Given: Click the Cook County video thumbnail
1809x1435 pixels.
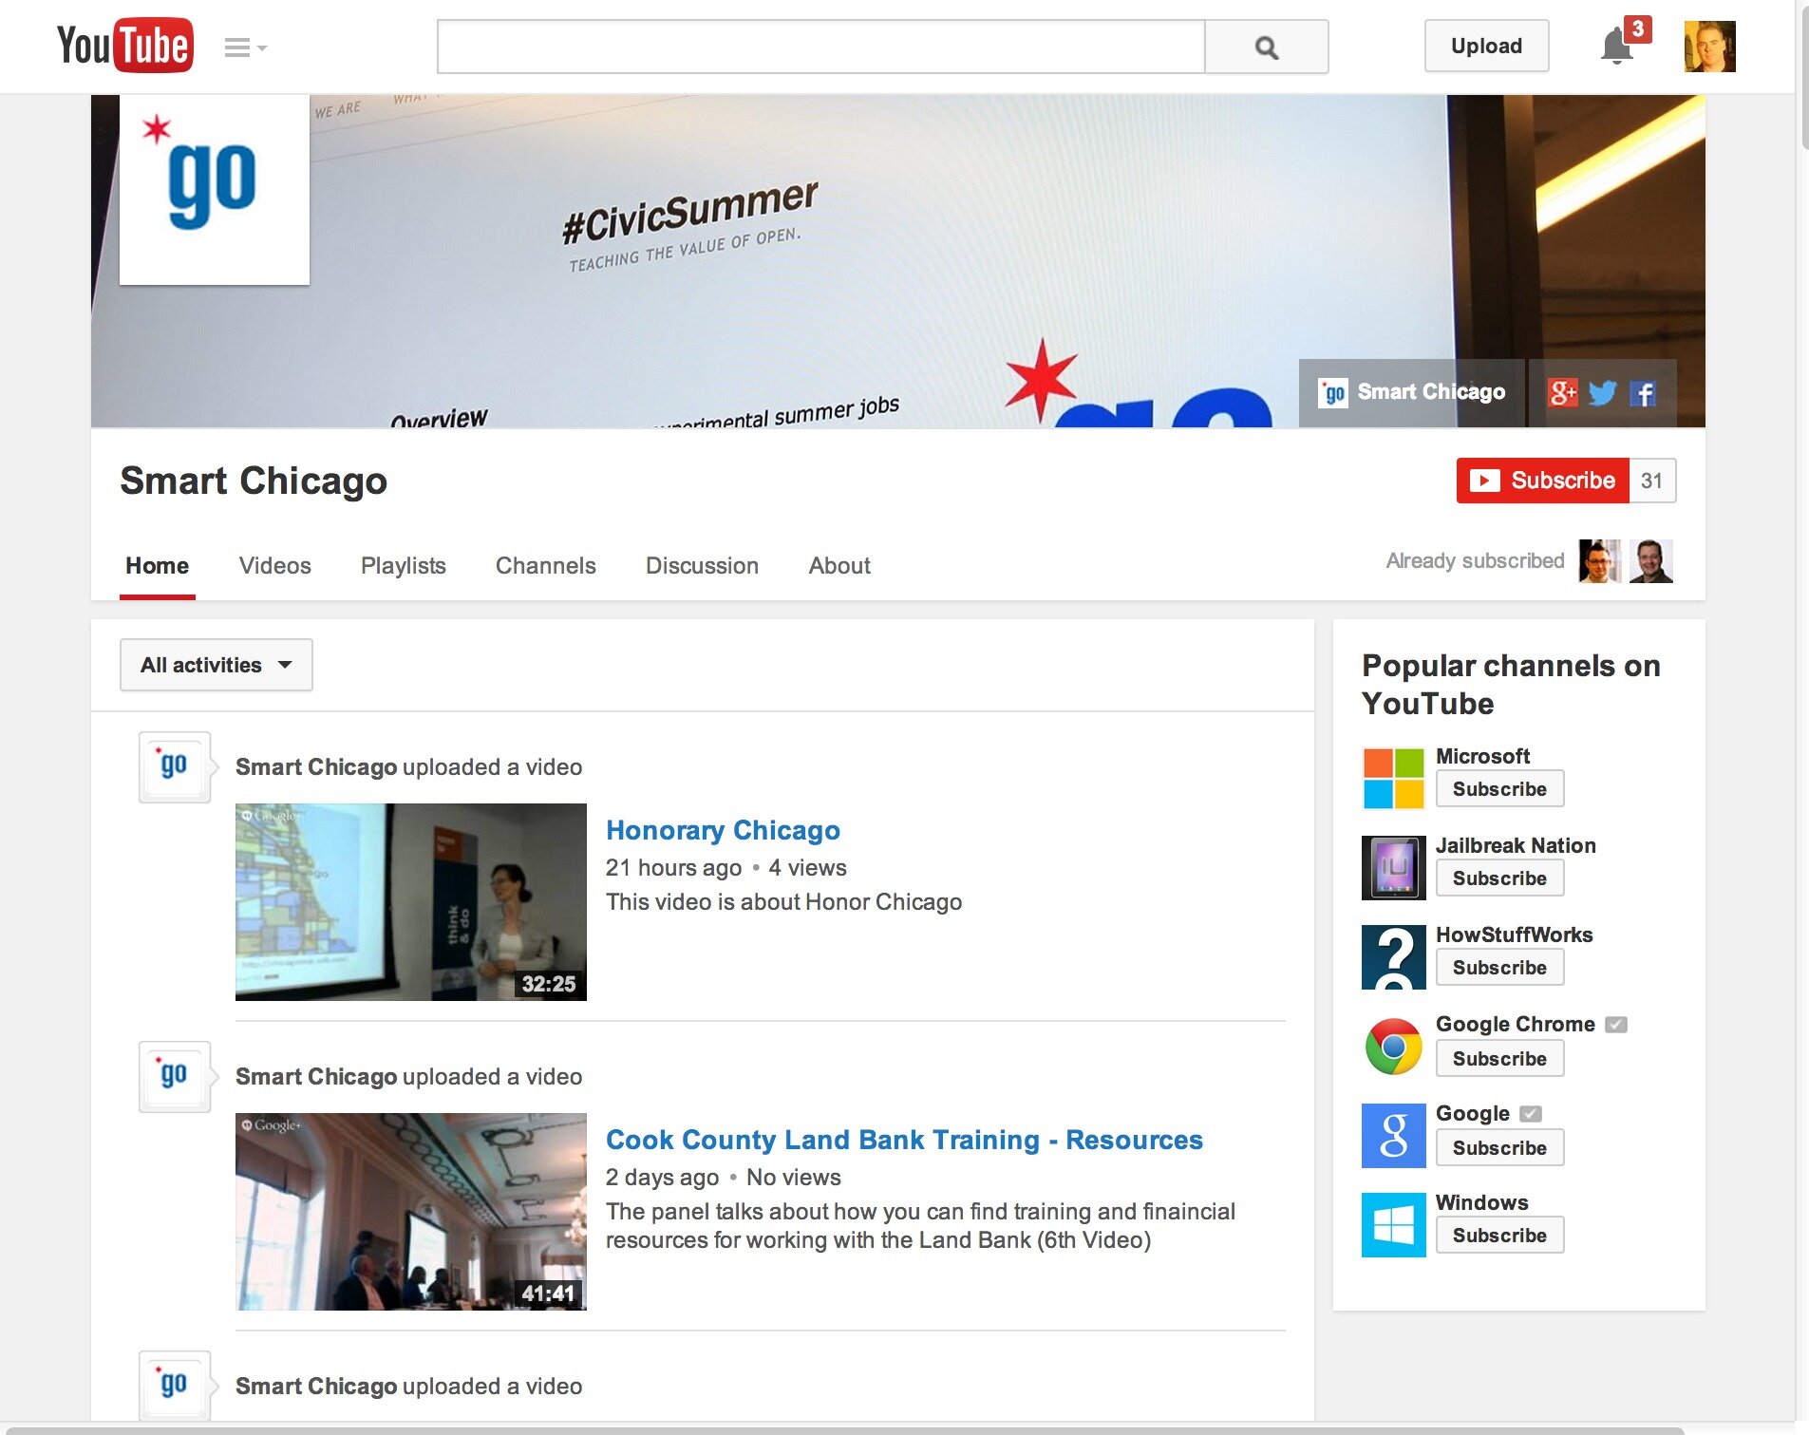Looking at the screenshot, I should [x=410, y=1211].
